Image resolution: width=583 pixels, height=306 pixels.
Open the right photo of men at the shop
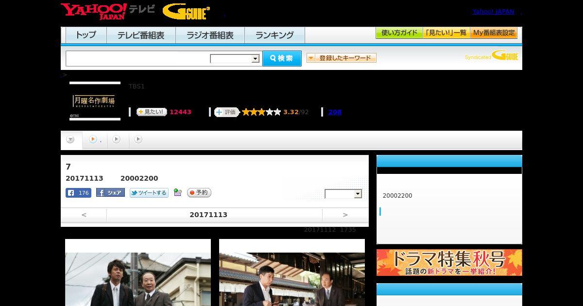pyautogui.click(x=292, y=272)
